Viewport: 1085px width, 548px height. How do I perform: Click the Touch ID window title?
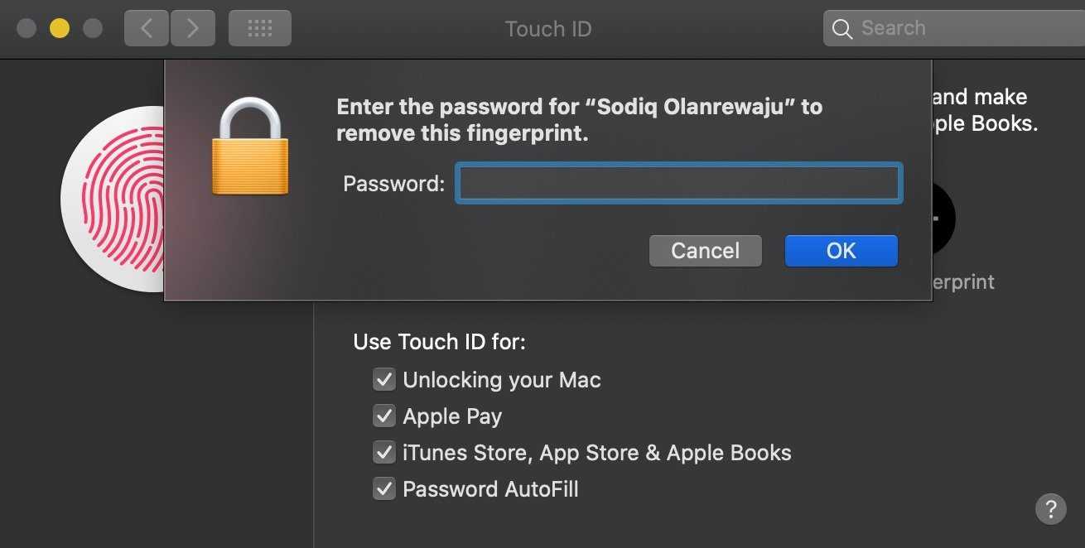tap(548, 29)
